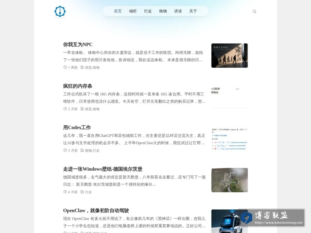Open 行走 in top navigation
This screenshot has width=311, height=233.
coord(148,11)
